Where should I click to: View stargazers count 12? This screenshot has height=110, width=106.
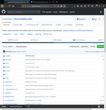[x=99, y=19]
